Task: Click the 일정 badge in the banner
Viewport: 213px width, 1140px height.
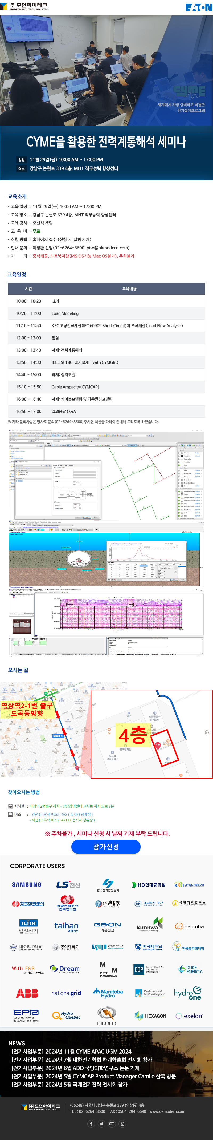Action: pos(22,160)
